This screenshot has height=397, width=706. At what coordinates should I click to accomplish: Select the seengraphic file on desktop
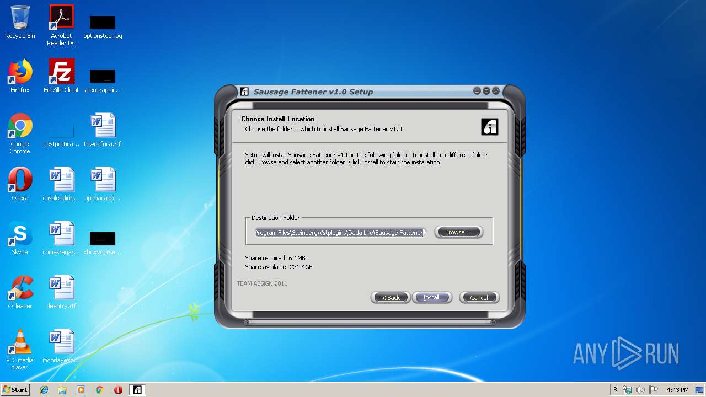(x=103, y=80)
